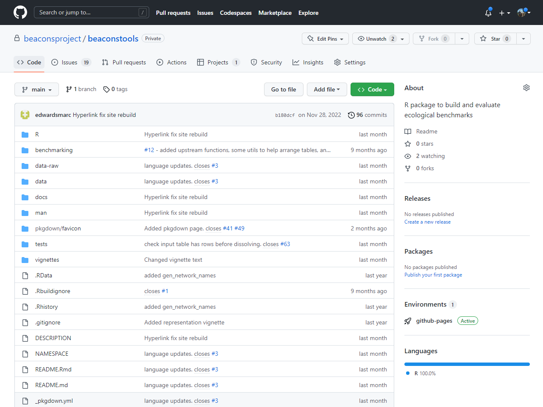
Task: Open Codespaces in the top navigation
Action: click(x=236, y=13)
